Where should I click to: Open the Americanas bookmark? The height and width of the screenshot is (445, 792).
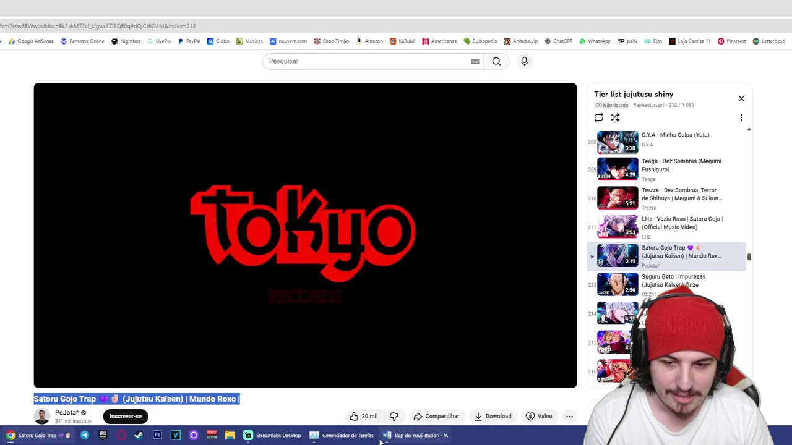point(439,41)
